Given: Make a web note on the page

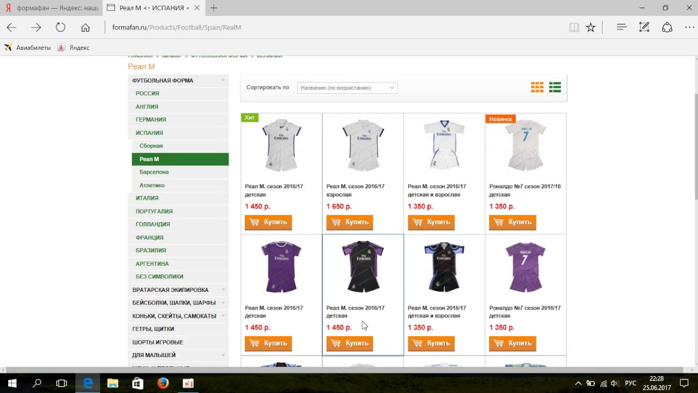Looking at the screenshot, I should click(644, 27).
